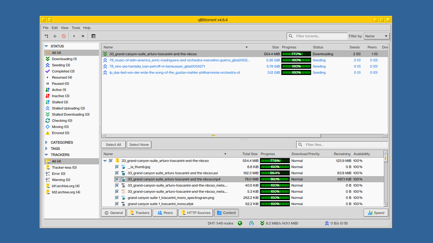Image resolution: width=433 pixels, height=243 pixels.
Task: Toggle checkbox for mono_spectrogram.png file
Action: [x=117, y=198]
